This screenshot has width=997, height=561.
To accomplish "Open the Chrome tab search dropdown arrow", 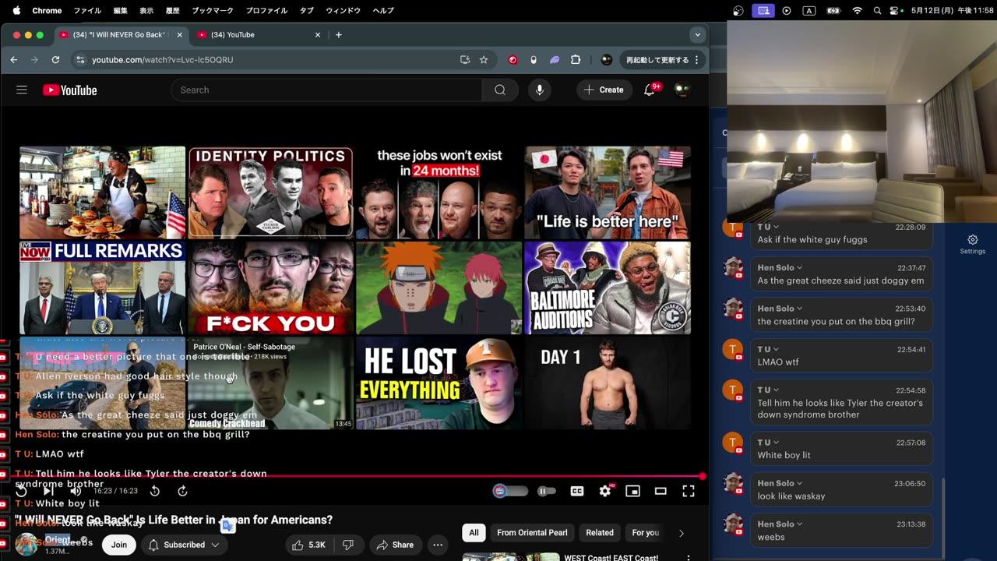I will point(697,34).
